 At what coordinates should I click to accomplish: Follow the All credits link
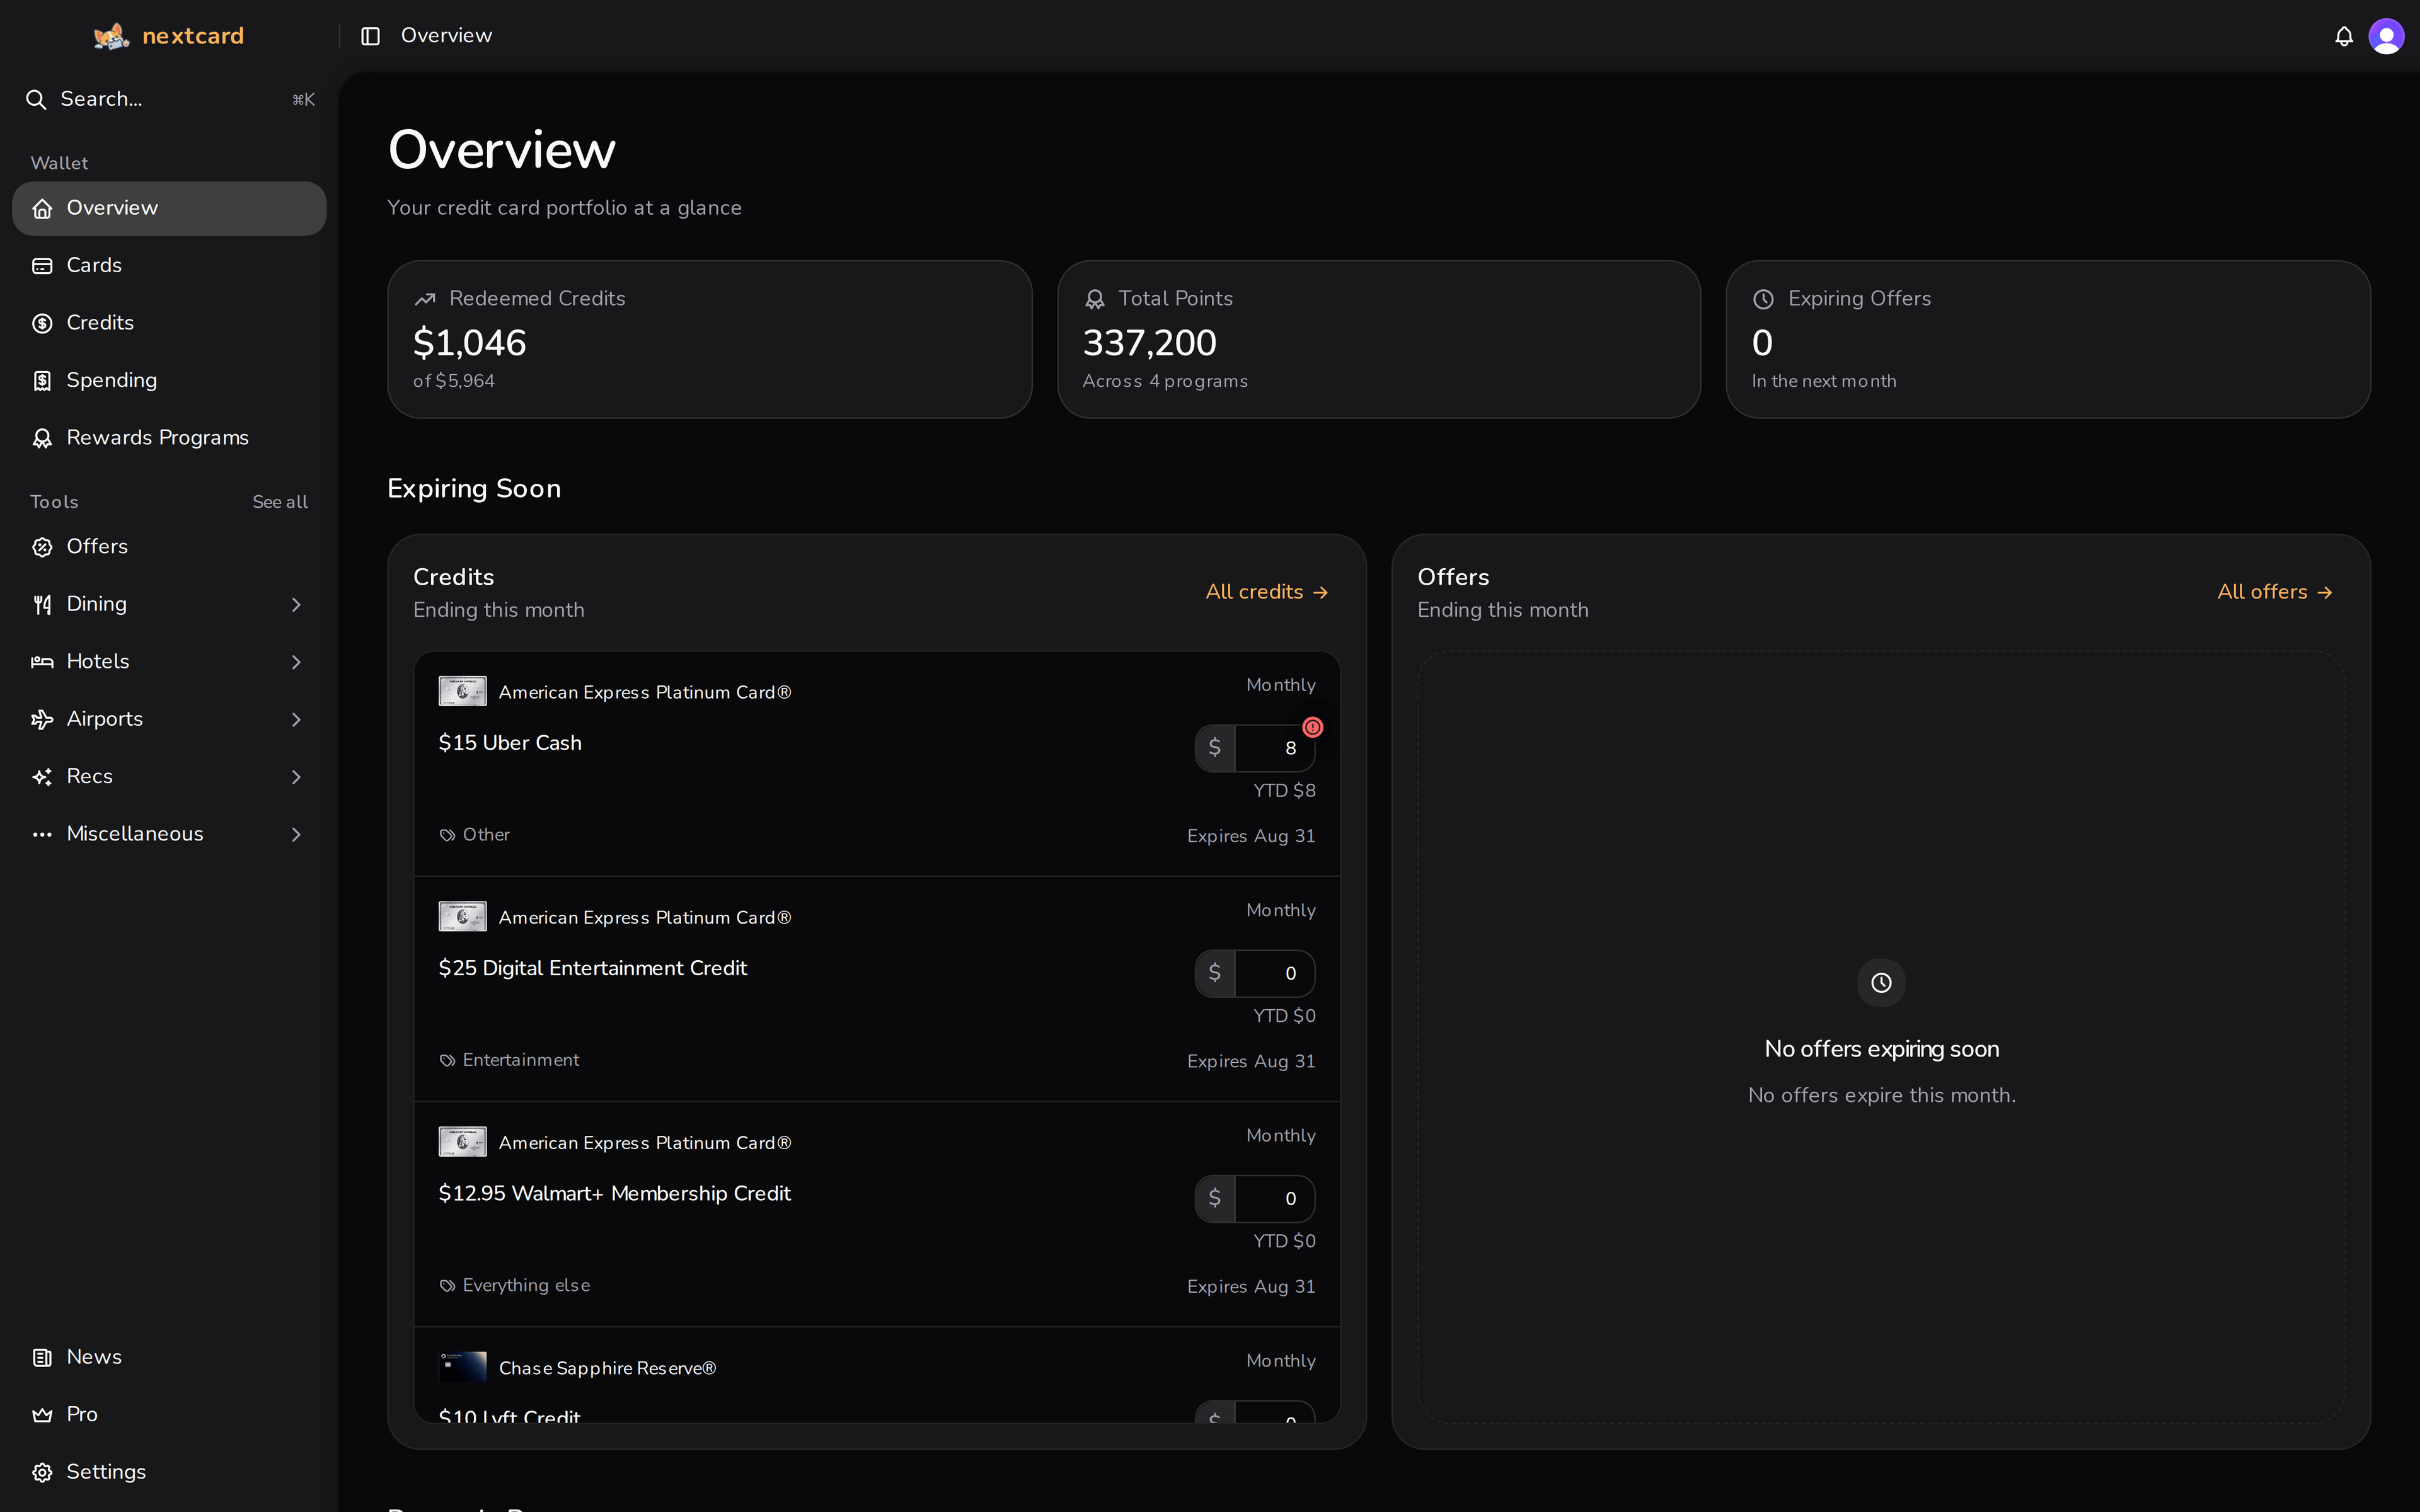click(1267, 592)
